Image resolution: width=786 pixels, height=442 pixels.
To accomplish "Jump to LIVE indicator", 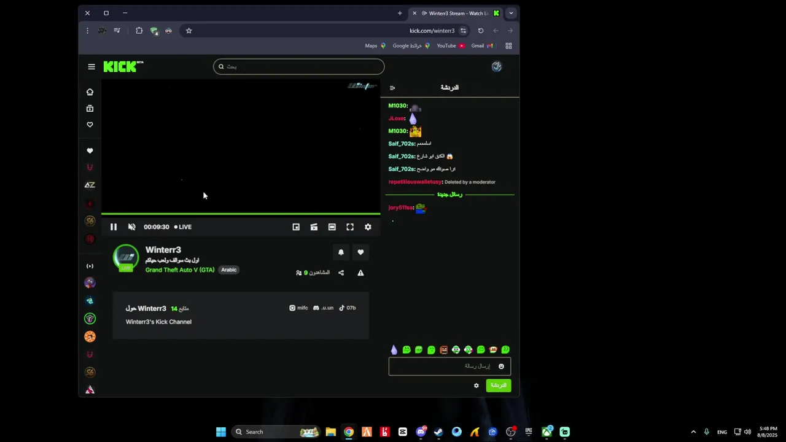I will click(183, 227).
